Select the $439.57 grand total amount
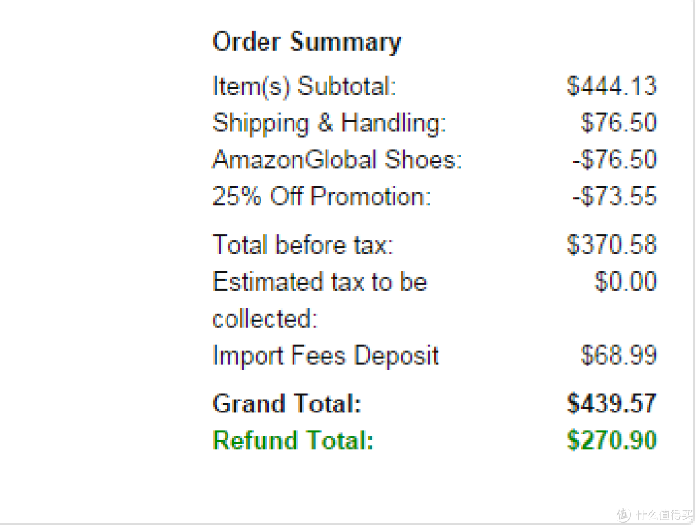Image resolution: width=699 pixels, height=529 pixels. pos(611,403)
